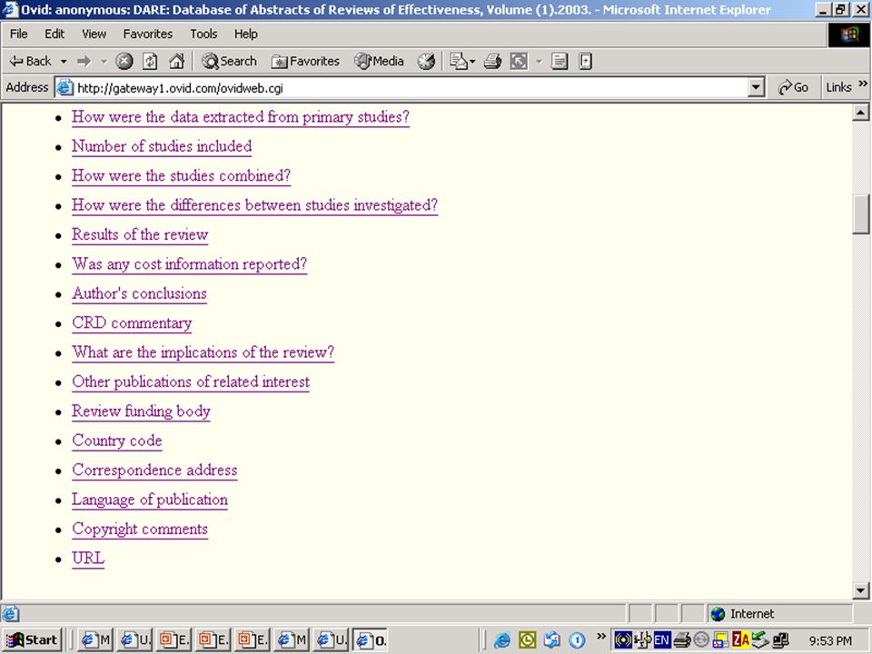872x654 pixels.
Task: Click the printer icon in system tray
Action: (682, 640)
